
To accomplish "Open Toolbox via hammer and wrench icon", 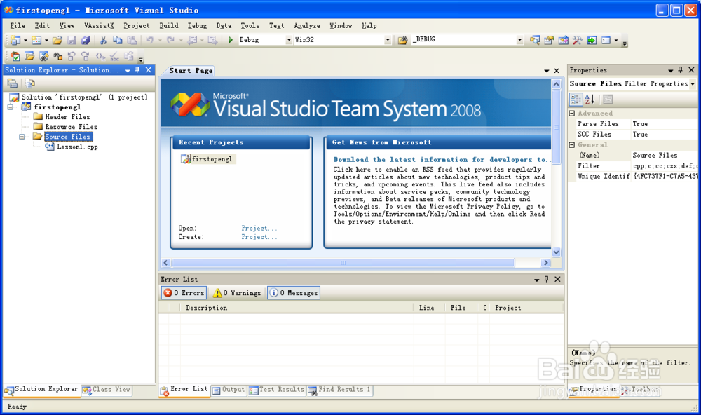I will (x=578, y=40).
